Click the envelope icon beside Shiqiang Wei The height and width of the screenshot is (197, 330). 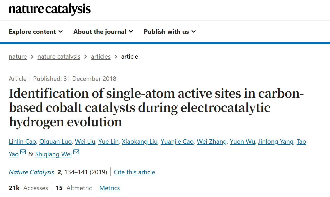pos(76,152)
